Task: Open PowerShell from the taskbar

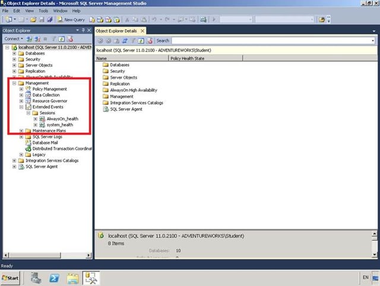Action: 54,278
